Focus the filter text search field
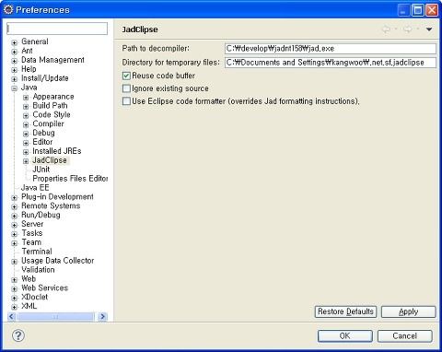This screenshot has width=442, height=352. (57, 29)
